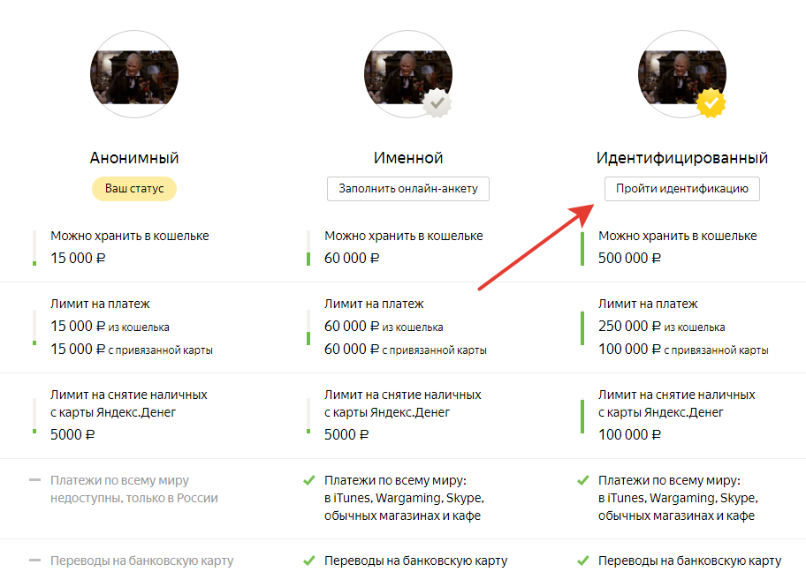The width and height of the screenshot is (806, 572).
Task: Click the yellow Ваш статус label
Action: (x=134, y=189)
